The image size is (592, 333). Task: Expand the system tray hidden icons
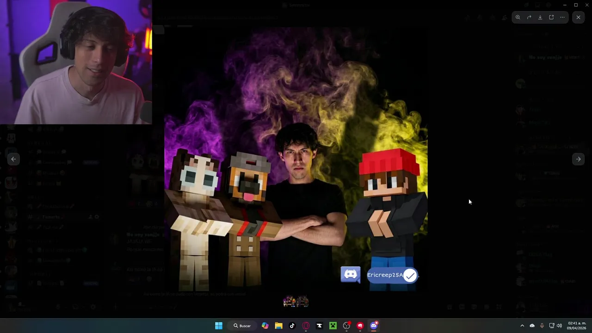tap(522, 326)
